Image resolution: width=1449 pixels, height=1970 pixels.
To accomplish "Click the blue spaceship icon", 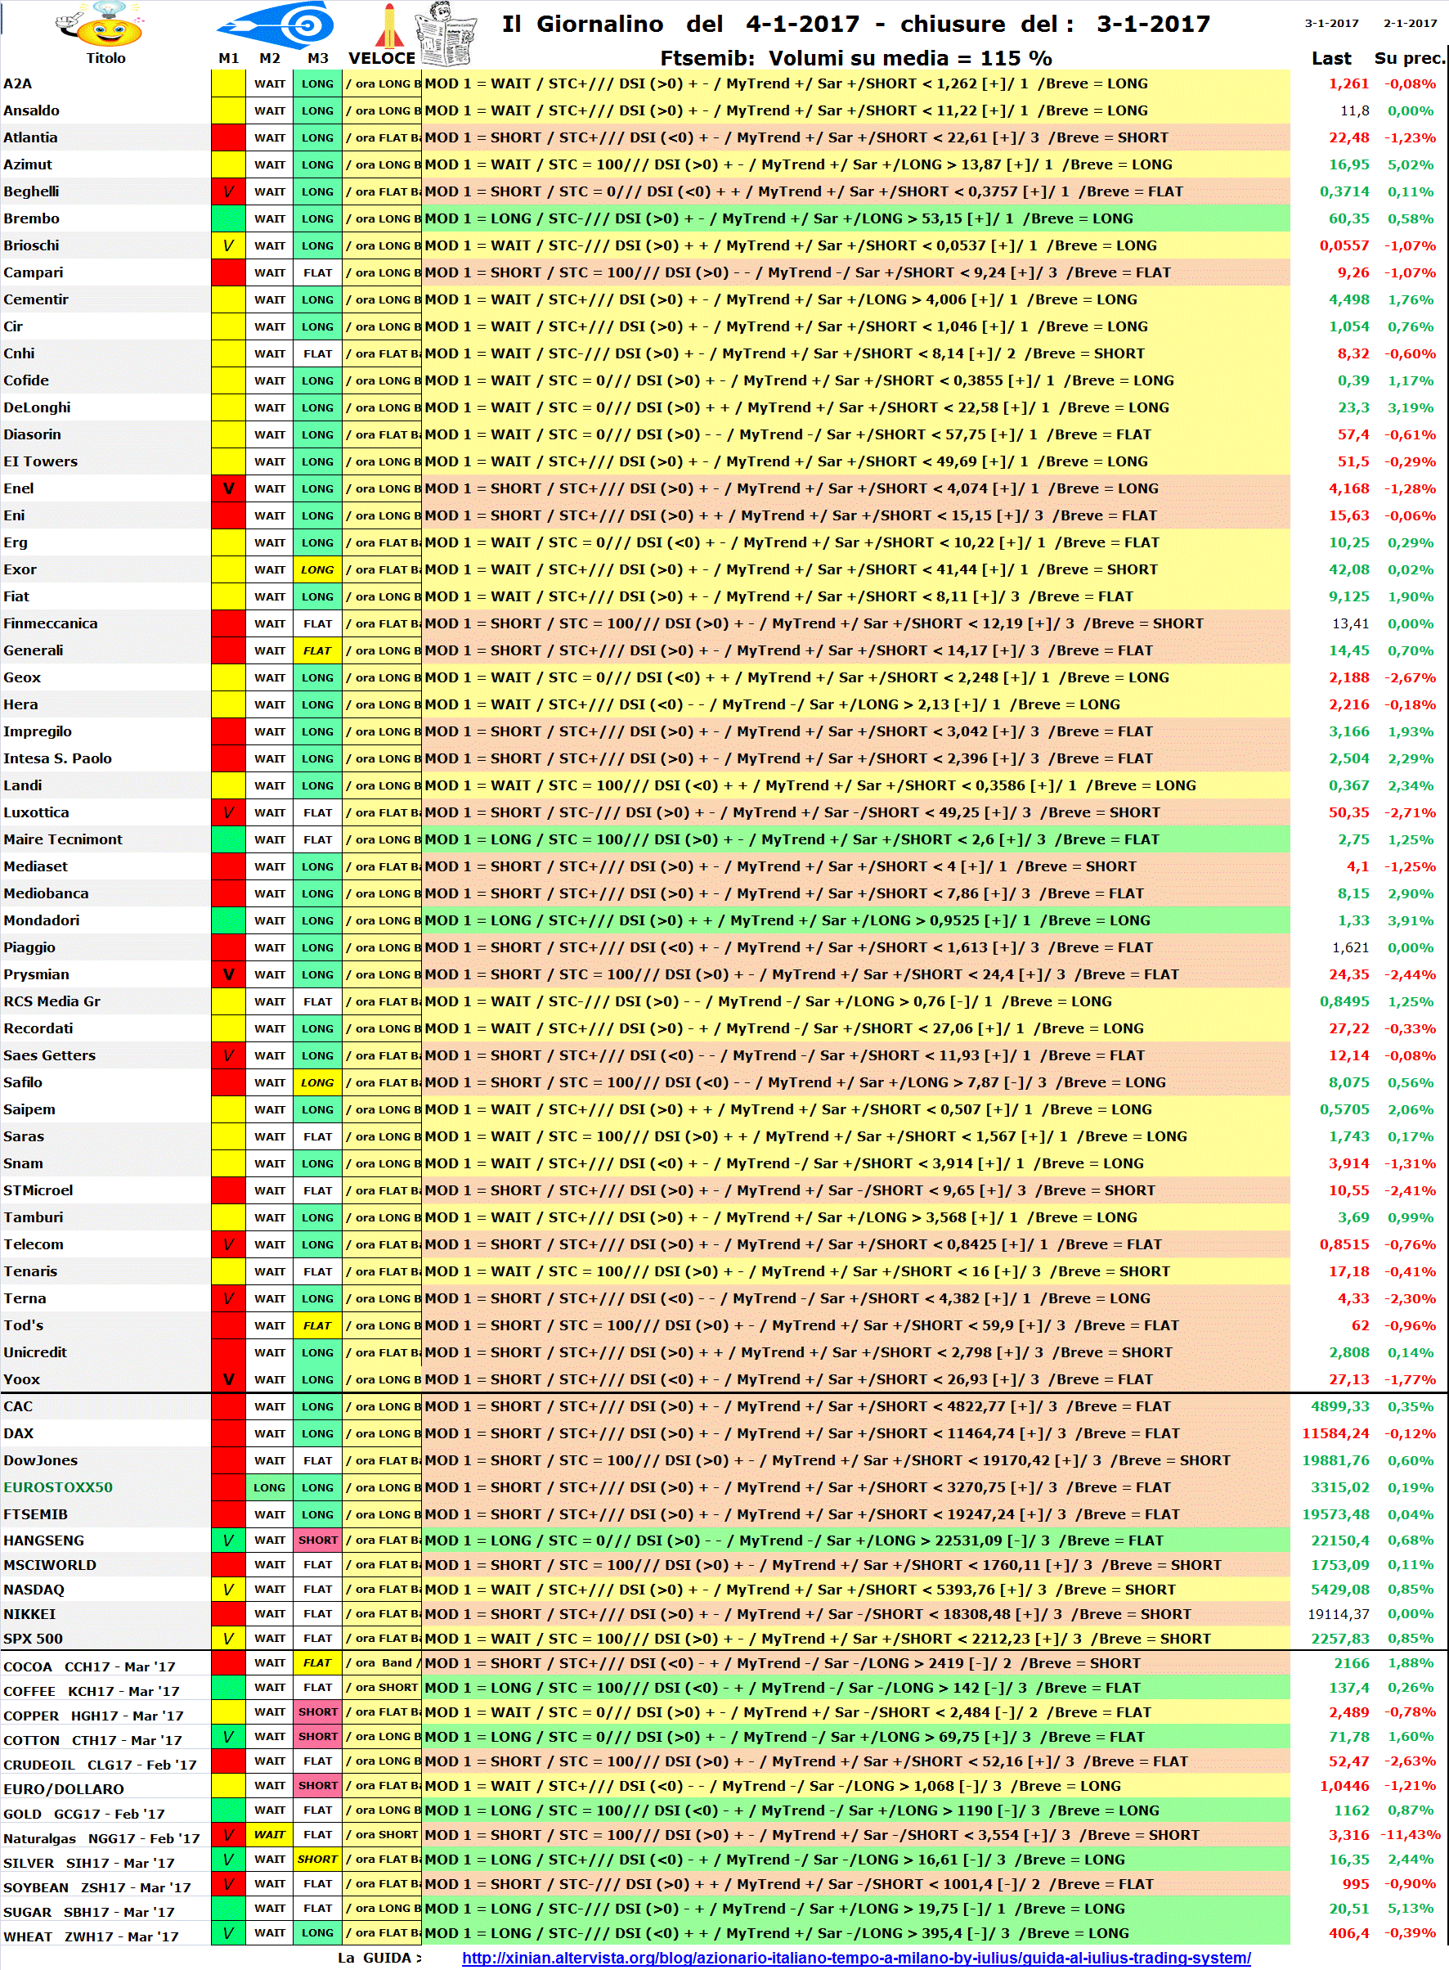I will [x=276, y=24].
